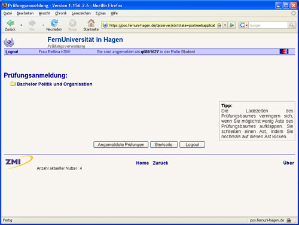
Task: Open forward history dropdown arrow
Action: point(43,25)
